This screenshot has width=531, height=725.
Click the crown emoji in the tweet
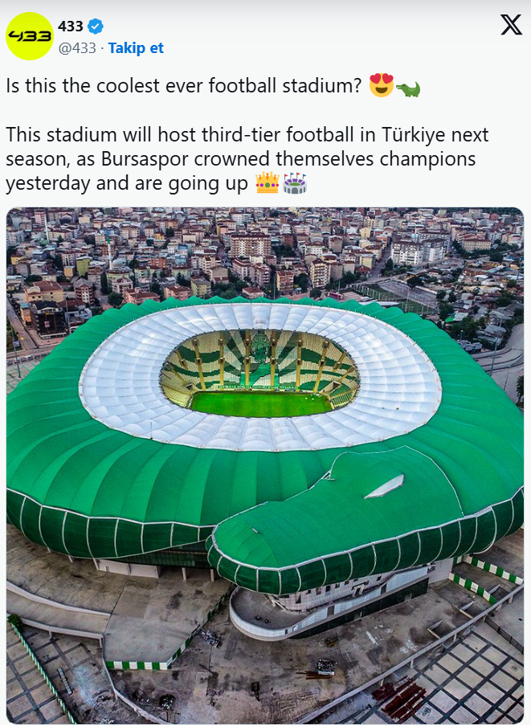268,182
